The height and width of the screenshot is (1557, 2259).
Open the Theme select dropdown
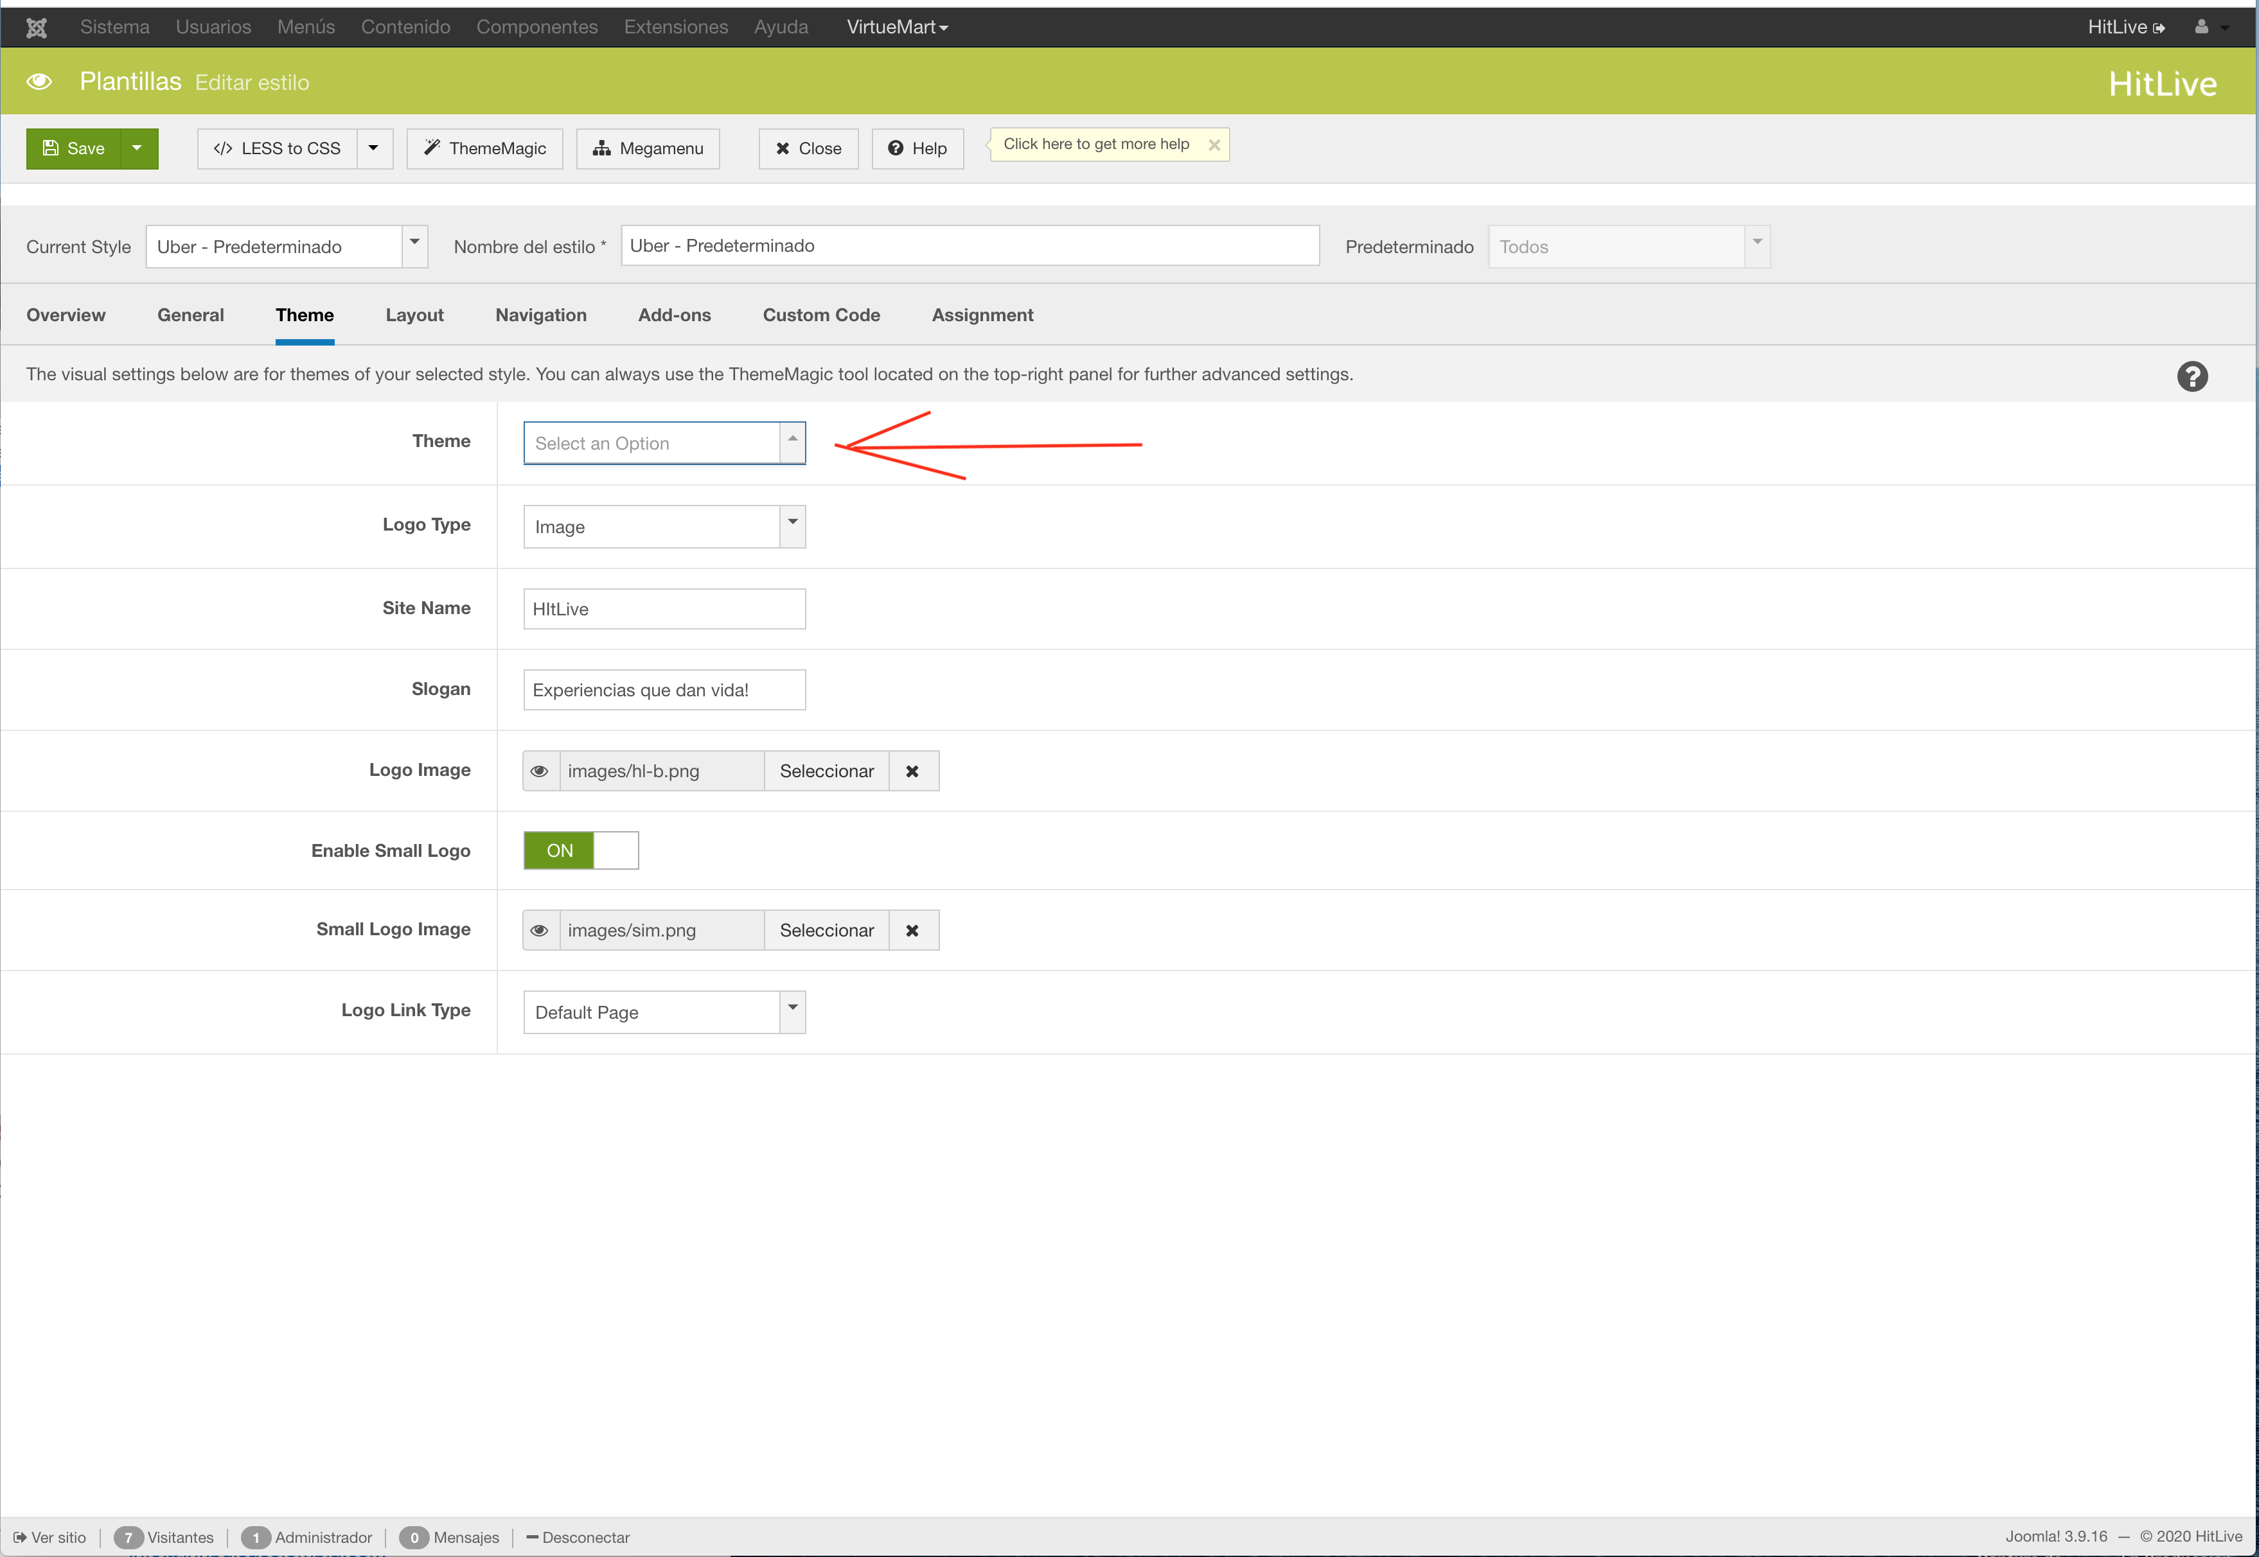point(664,444)
